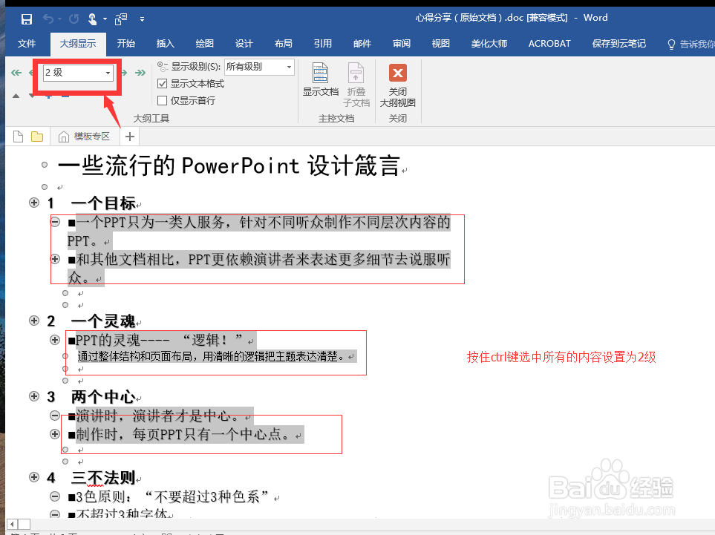Viewport: 715px width, 535px height.
Task: Close outline view with 关闭大纲视图
Action: (398, 85)
